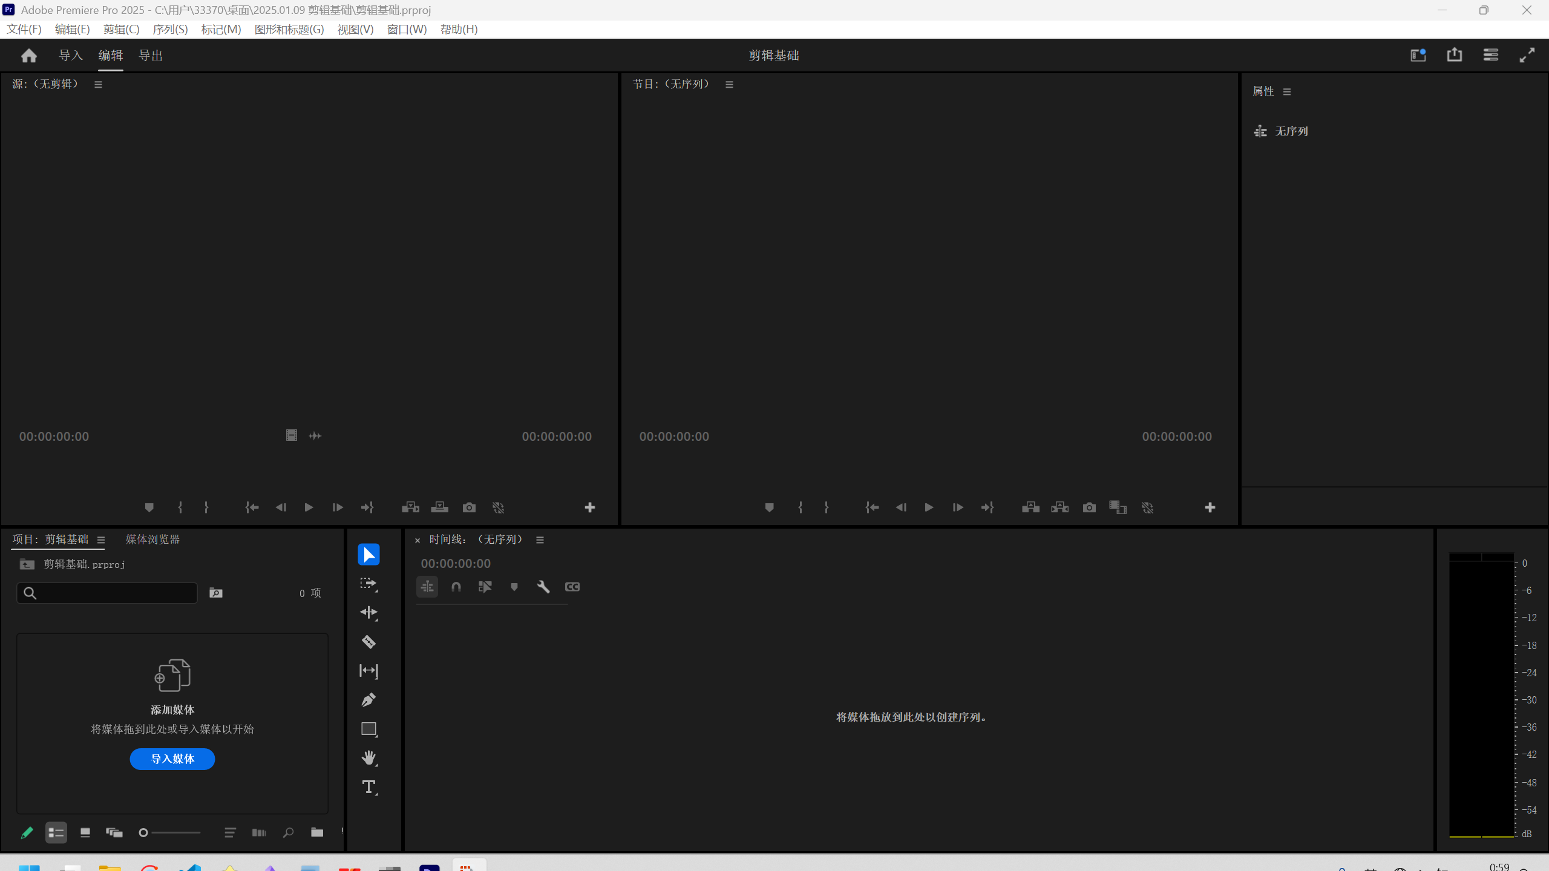Select the Pen tool in toolbar
The width and height of the screenshot is (1549, 871).
point(368,700)
